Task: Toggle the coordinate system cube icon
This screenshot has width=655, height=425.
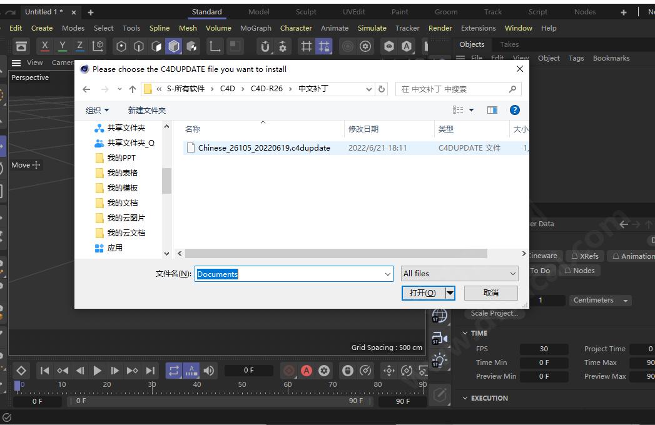Action: tap(98, 46)
